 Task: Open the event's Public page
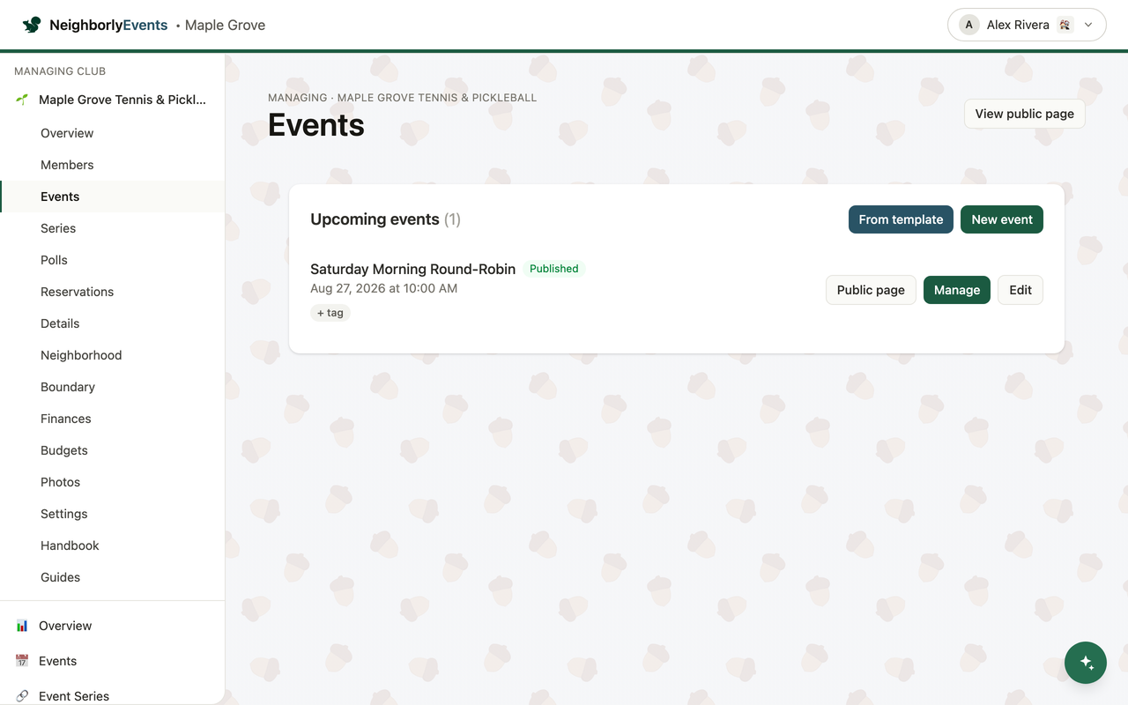pyautogui.click(x=871, y=290)
